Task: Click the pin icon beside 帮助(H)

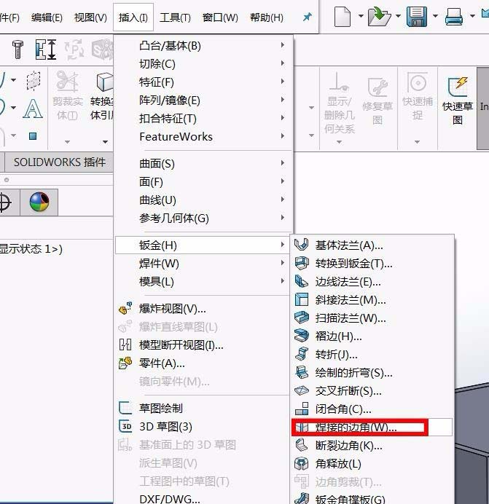Action: [x=308, y=17]
